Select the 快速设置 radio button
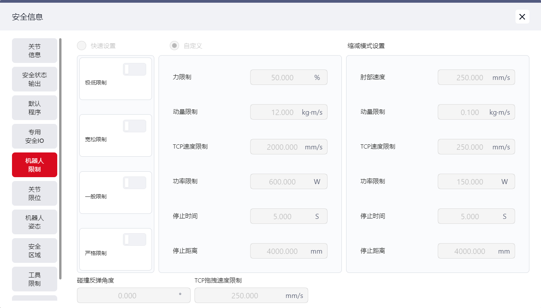This screenshot has width=541, height=308. (82, 46)
